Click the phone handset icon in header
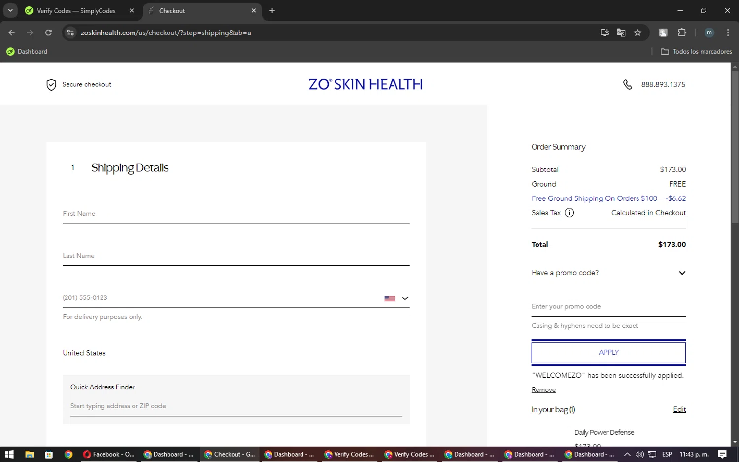739x462 pixels. (628, 85)
